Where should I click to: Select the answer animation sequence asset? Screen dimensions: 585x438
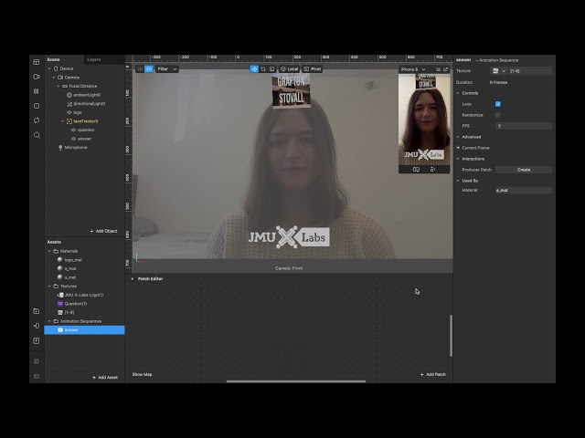85,330
